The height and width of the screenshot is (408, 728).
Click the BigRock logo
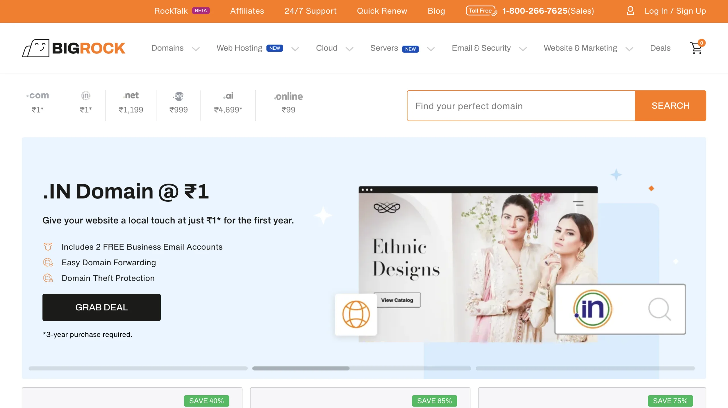[74, 48]
